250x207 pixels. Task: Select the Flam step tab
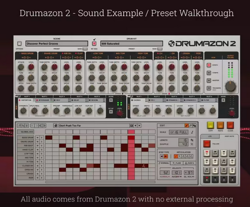[x=177, y=163]
